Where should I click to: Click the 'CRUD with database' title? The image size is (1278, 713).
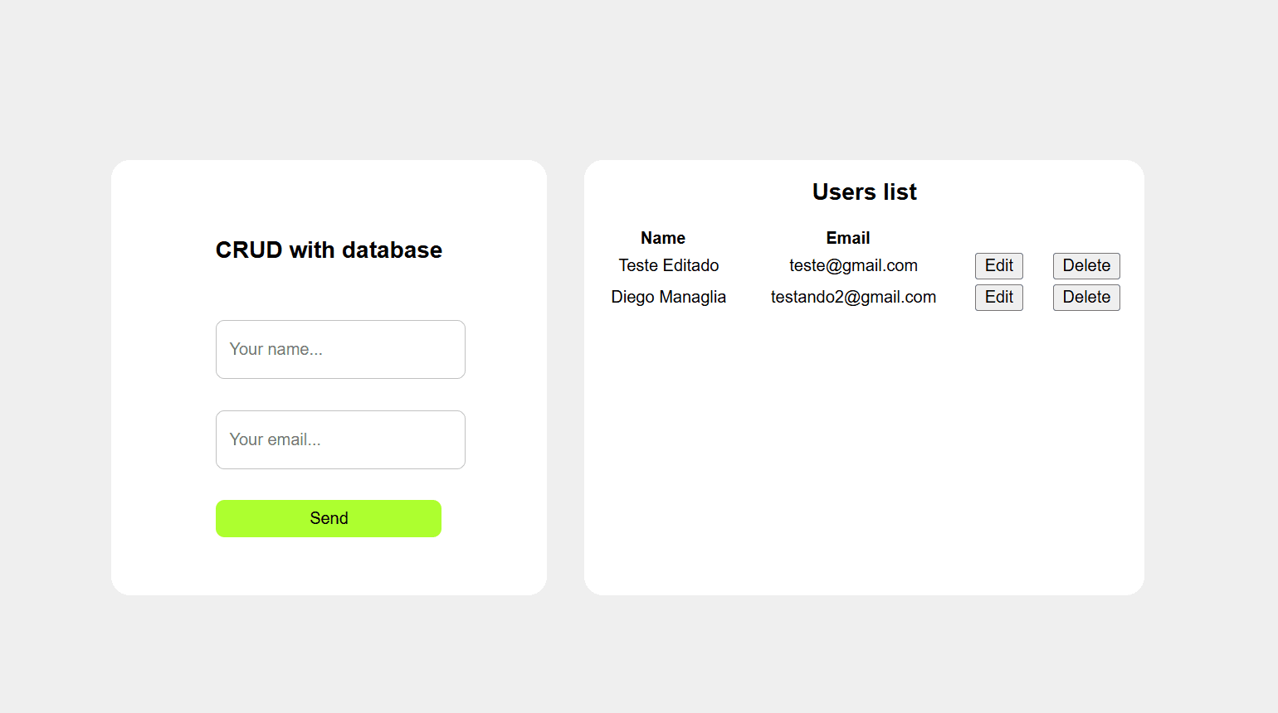point(329,250)
